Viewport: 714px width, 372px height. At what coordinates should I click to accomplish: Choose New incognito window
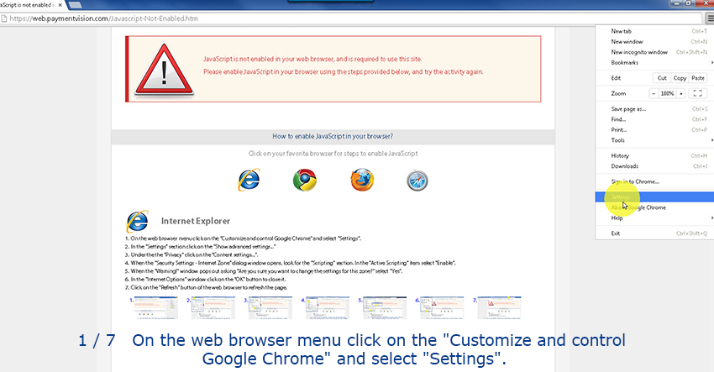tap(655, 52)
